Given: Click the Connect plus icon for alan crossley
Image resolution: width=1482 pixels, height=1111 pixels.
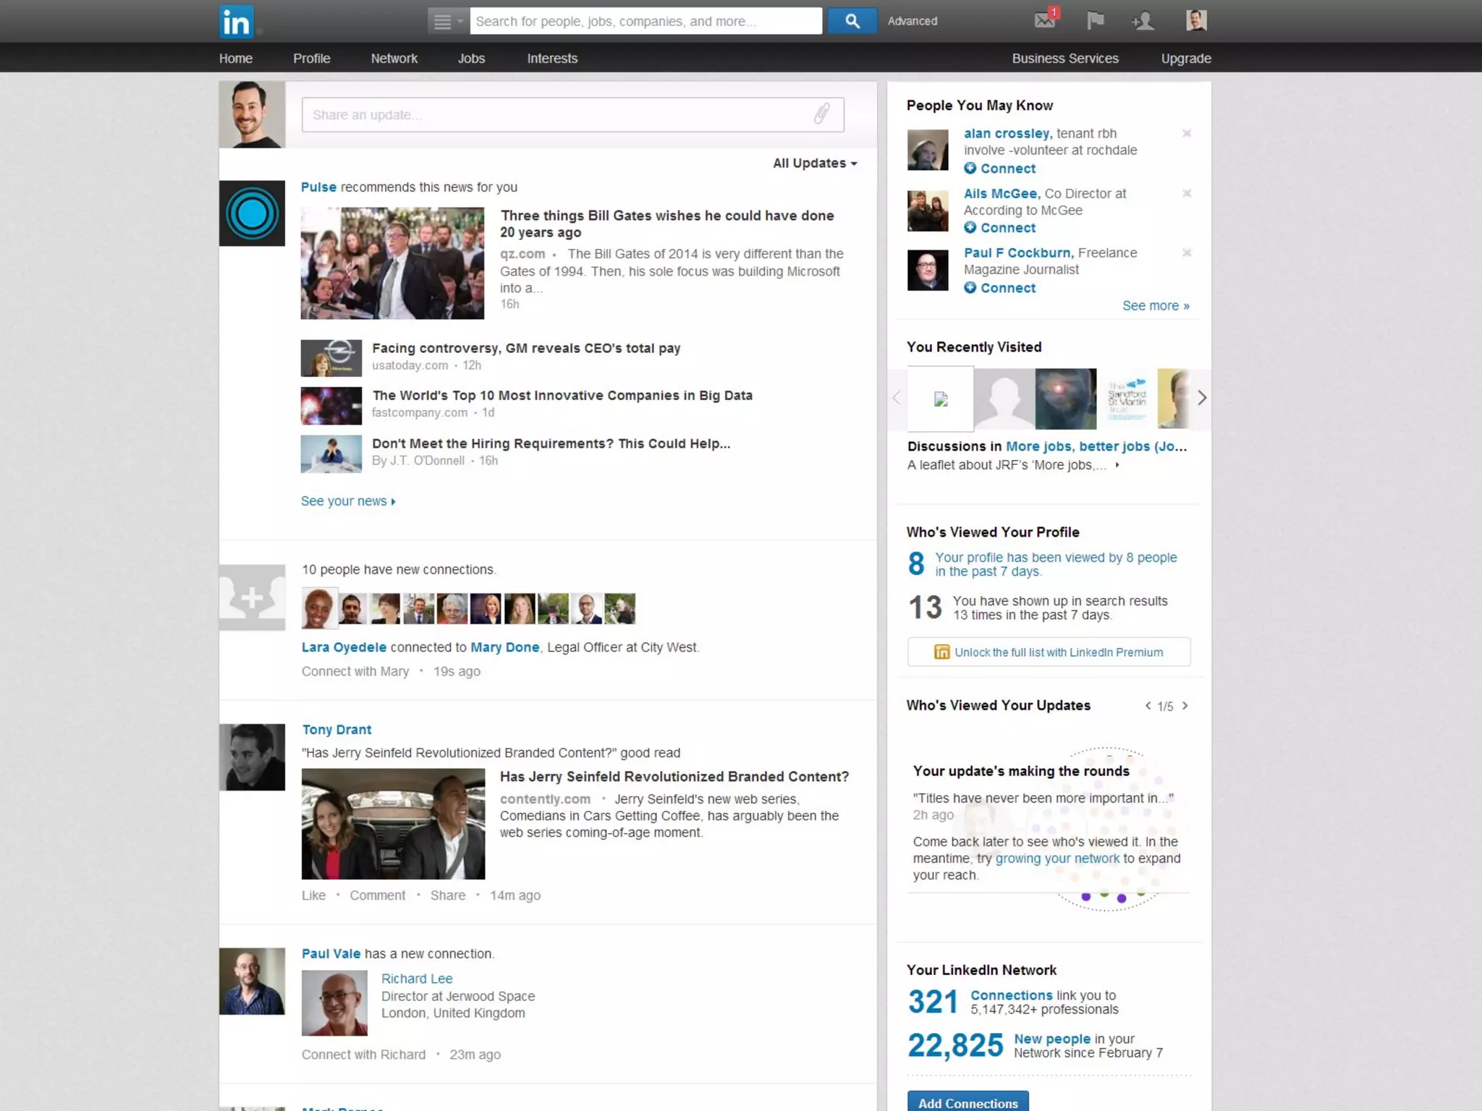Looking at the screenshot, I should 970,169.
